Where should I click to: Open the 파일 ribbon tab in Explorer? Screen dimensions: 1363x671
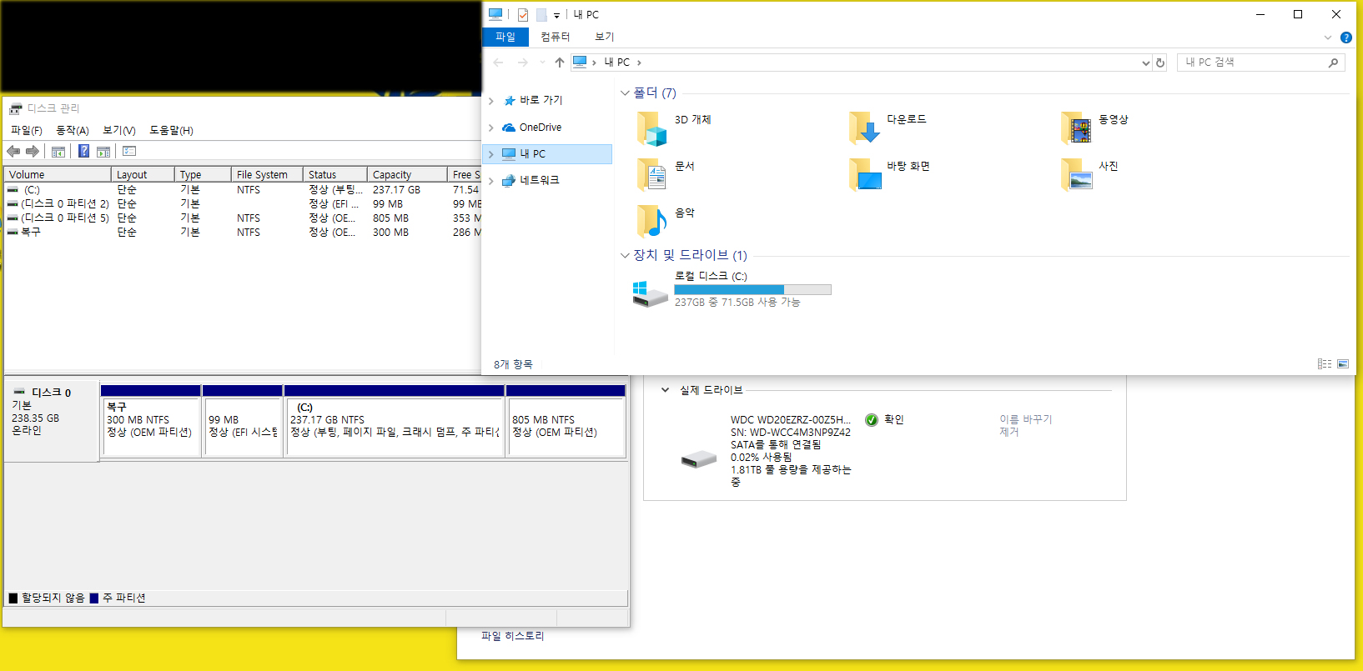point(505,37)
